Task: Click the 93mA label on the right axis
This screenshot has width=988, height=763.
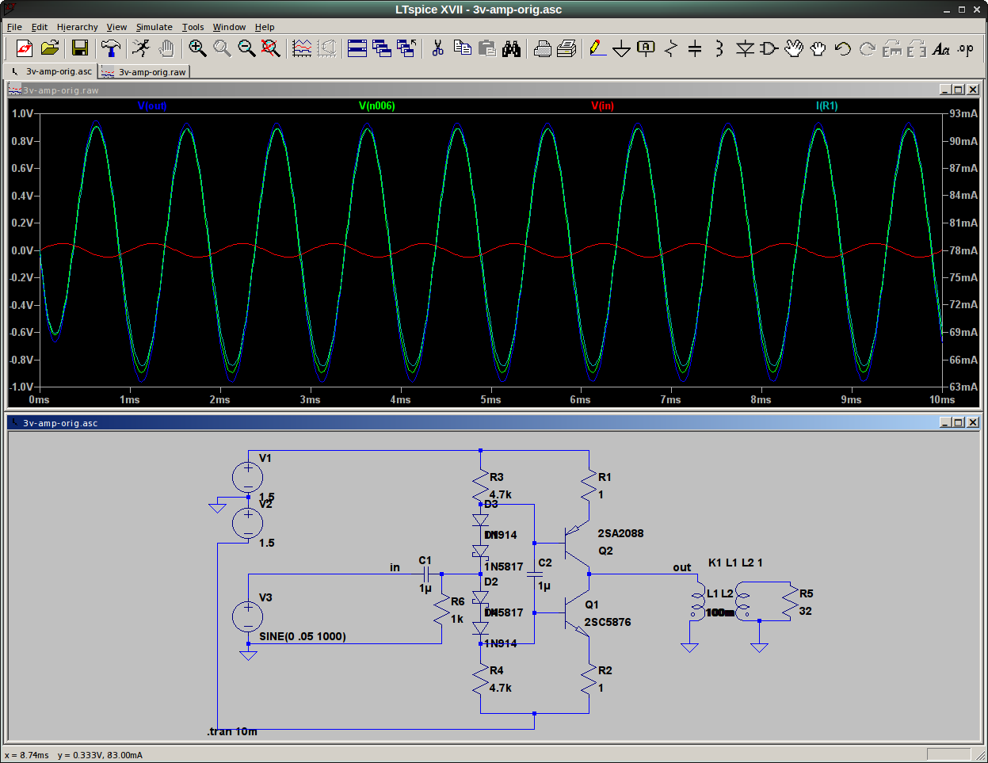Action: [x=964, y=113]
